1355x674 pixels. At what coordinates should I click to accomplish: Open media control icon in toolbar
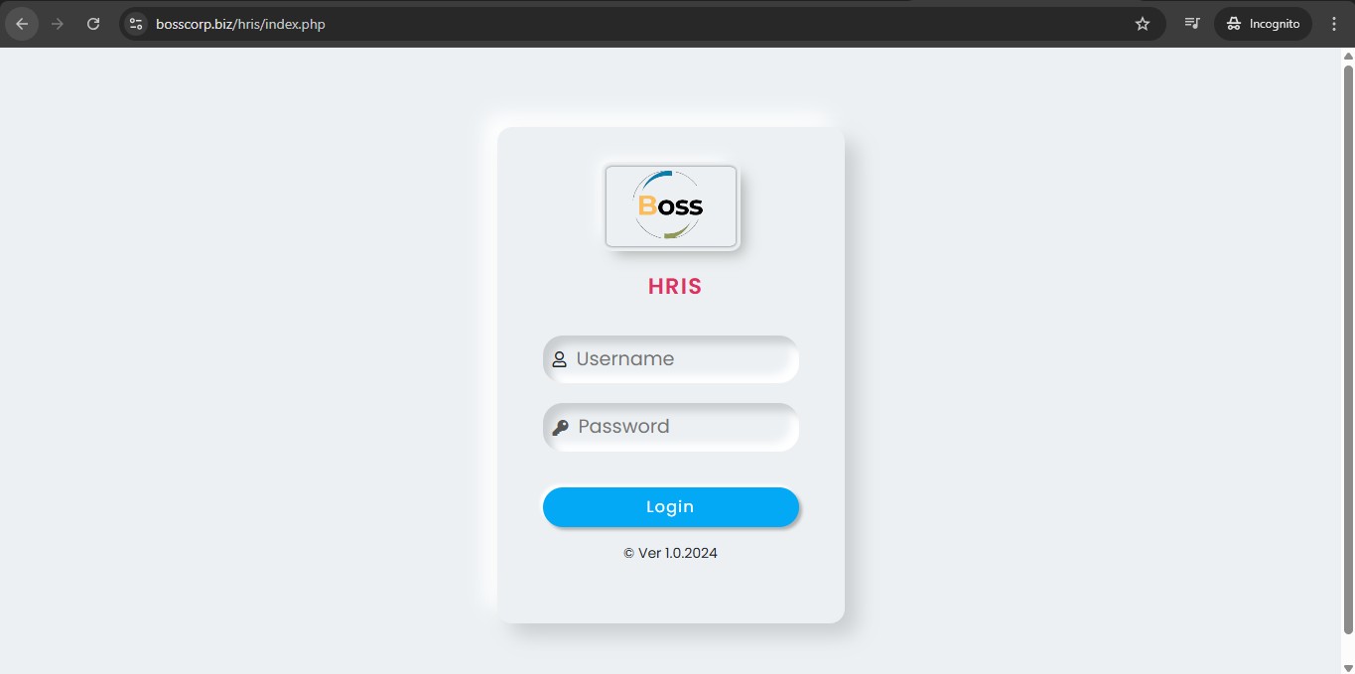[1192, 24]
